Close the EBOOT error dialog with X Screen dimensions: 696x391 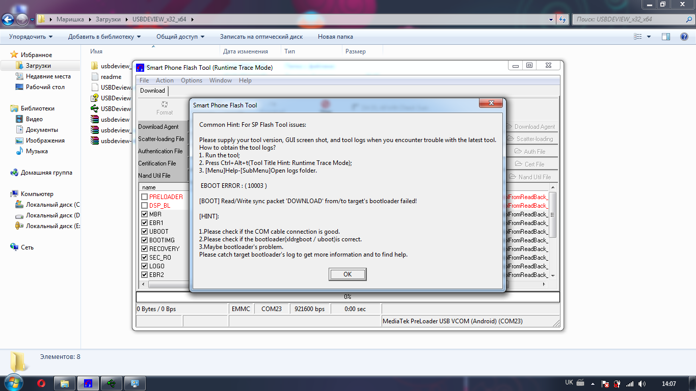491,103
